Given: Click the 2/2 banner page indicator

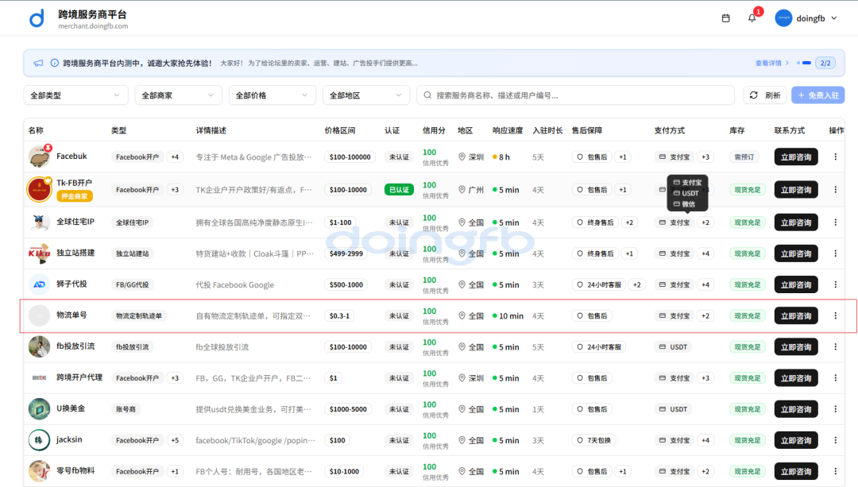Looking at the screenshot, I should coord(825,63).
